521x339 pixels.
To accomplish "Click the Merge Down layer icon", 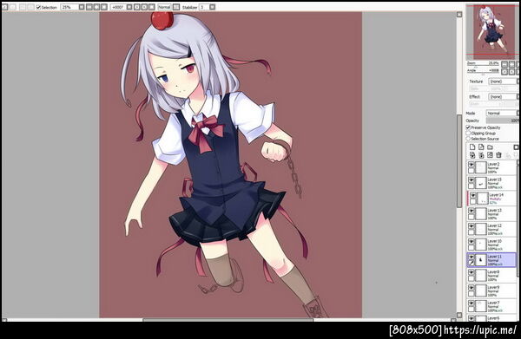I will click(481, 155).
